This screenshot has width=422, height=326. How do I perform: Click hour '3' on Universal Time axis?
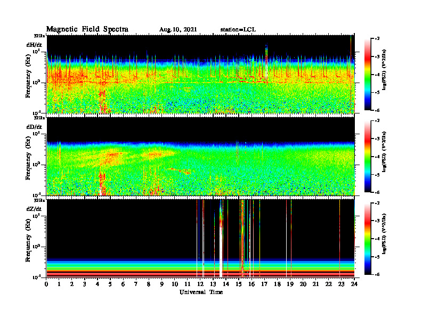85,284
